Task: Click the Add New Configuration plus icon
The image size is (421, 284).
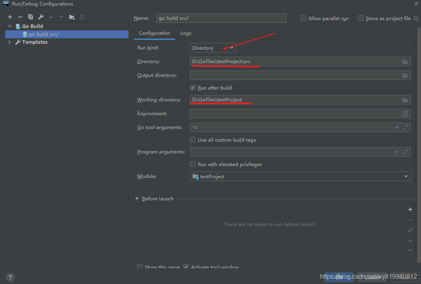Action: (10, 17)
